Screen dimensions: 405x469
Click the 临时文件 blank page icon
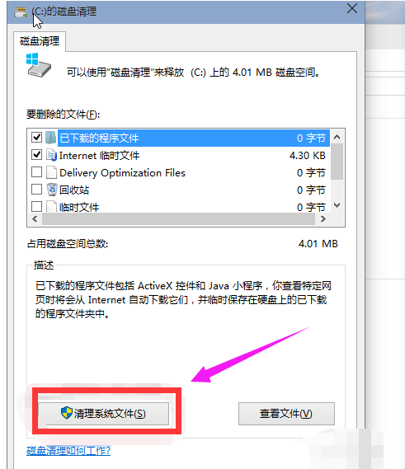(x=51, y=206)
